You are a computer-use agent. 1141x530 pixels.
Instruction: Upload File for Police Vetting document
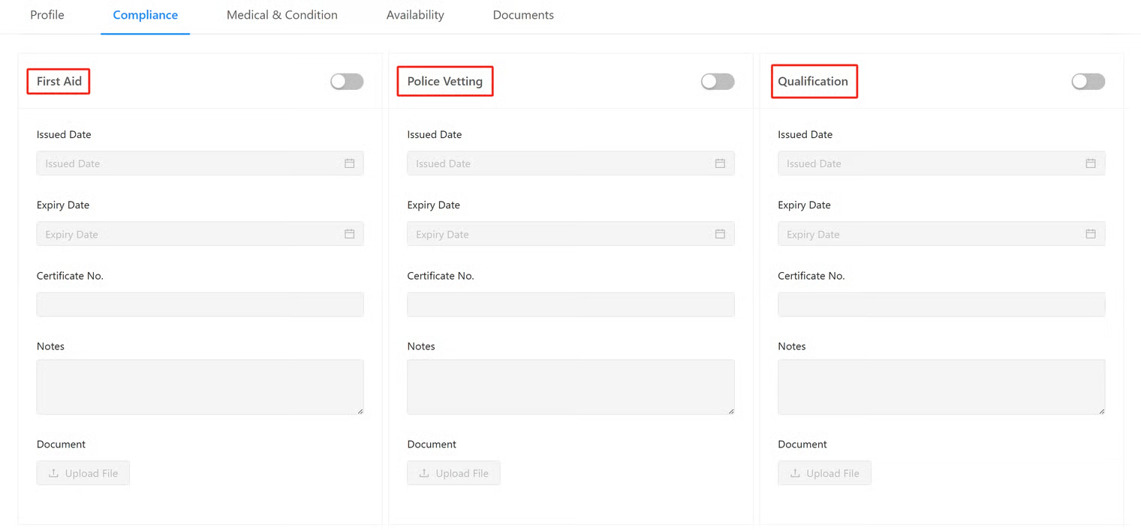[454, 473]
